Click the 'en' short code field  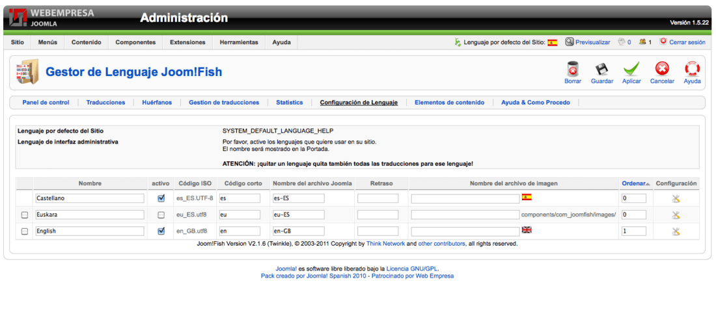click(x=240, y=231)
